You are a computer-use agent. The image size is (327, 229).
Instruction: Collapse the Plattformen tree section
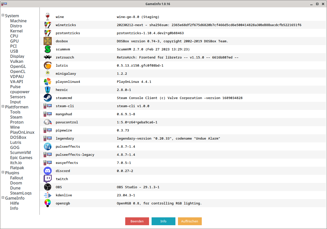3,106
